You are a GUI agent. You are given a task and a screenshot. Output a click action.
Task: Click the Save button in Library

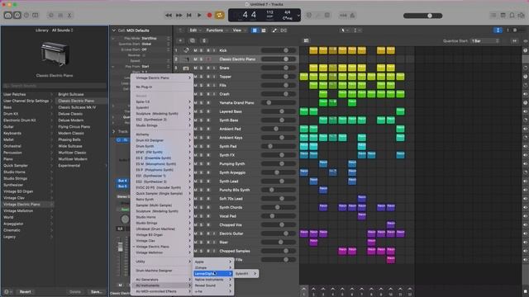click(97, 291)
